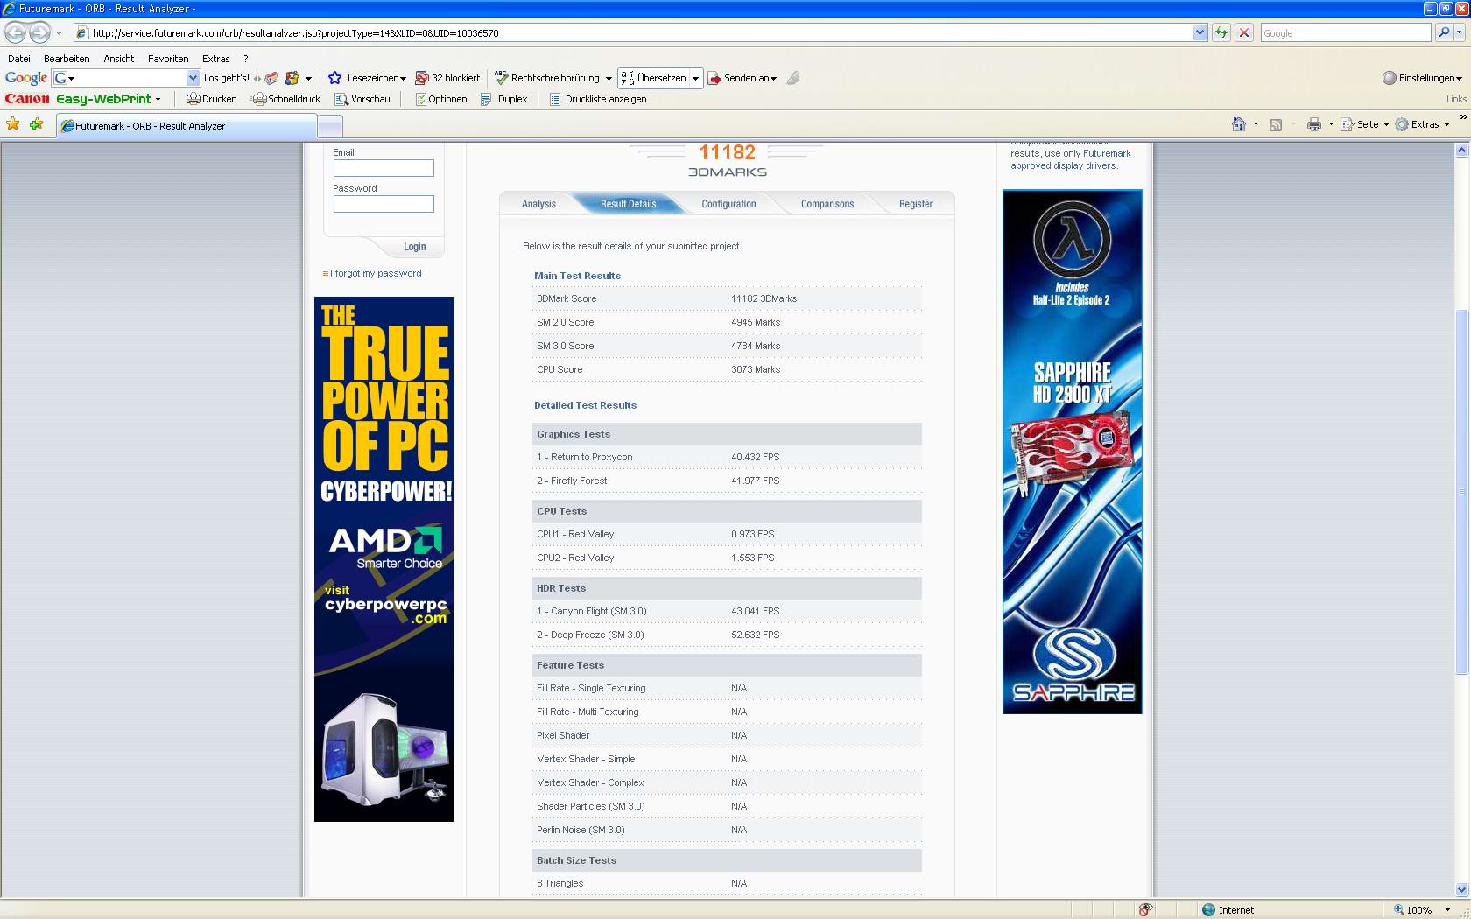Open Einstellungen settings dropdown

(x=1422, y=78)
